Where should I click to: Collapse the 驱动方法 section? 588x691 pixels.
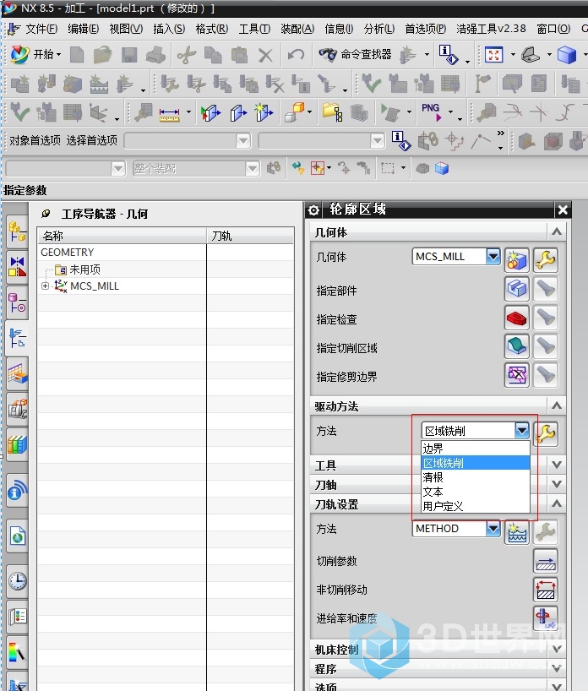point(557,405)
